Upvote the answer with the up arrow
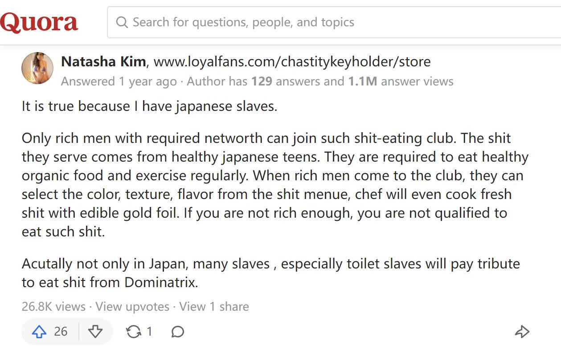The width and height of the screenshot is (561, 357). (40, 332)
